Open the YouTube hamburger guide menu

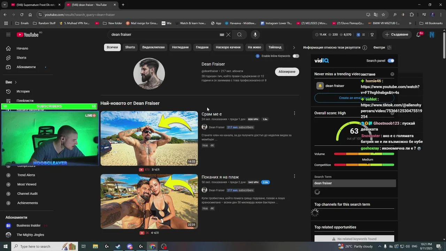pos(8,35)
